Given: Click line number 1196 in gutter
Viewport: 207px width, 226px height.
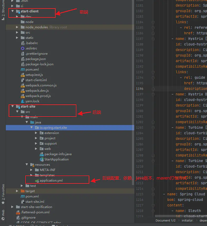Looking at the screenshot, I should click(140, 89).
